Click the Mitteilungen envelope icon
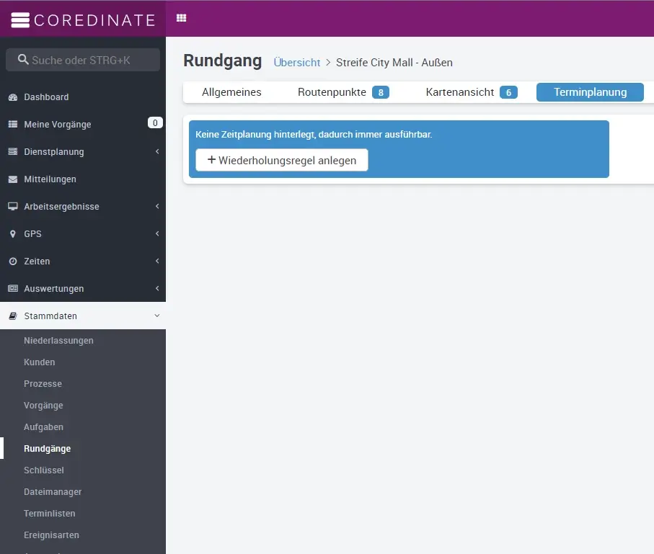Image resolution: width=654 pixels, height=554 pixels. click(12, 179)
